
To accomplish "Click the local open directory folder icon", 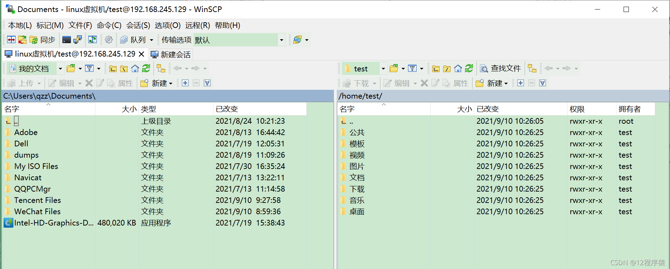I will [x=71, y=68].
